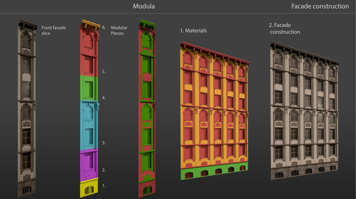The image size is (356, 199).
Task: Select the cyan arched-window modular piece
Action: pyautogui.click(x=89, y=126)
